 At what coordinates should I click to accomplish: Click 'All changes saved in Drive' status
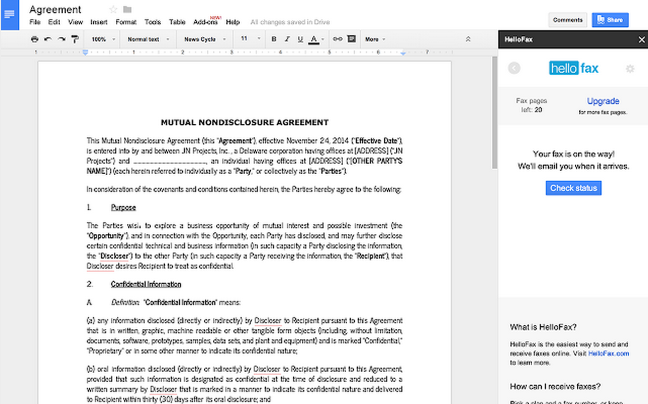290,22
